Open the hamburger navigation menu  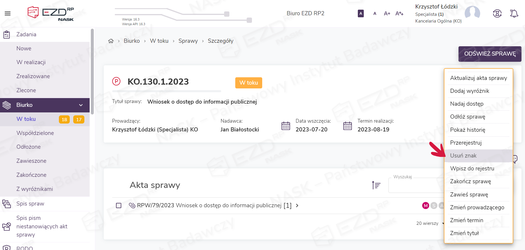[x=8, y=13]
